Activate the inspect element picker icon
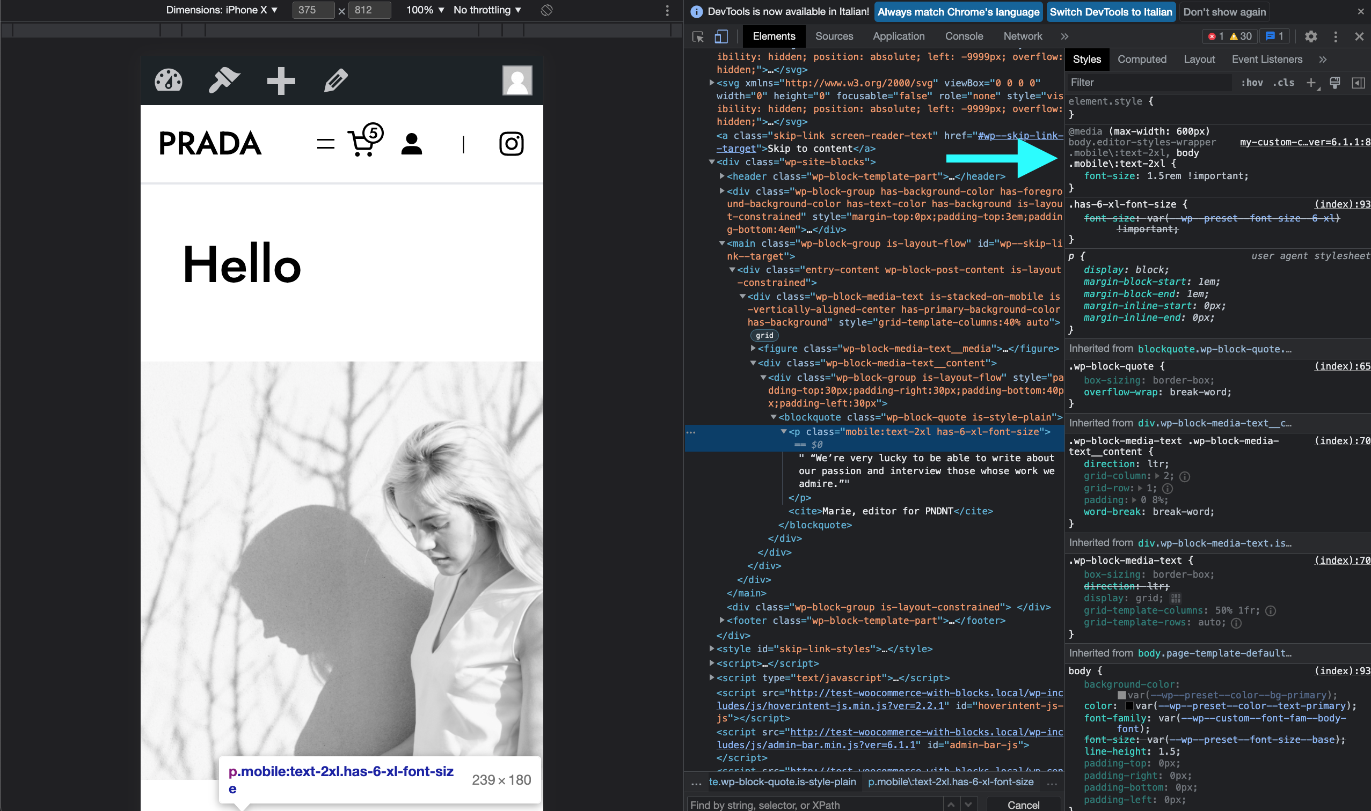 point(698,36)
